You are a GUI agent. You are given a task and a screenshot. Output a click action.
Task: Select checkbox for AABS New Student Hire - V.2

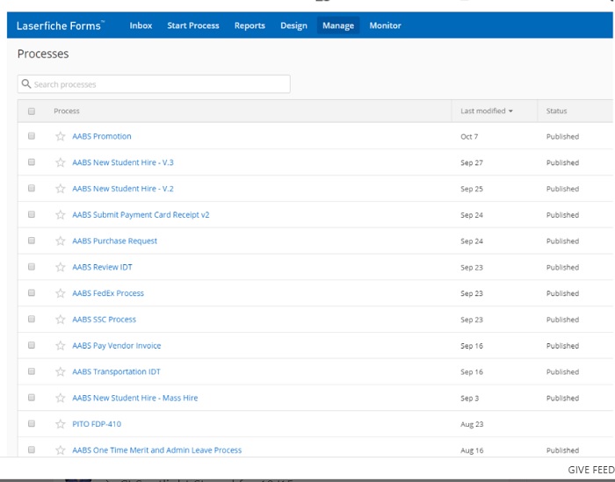click(x=32, y=189)
